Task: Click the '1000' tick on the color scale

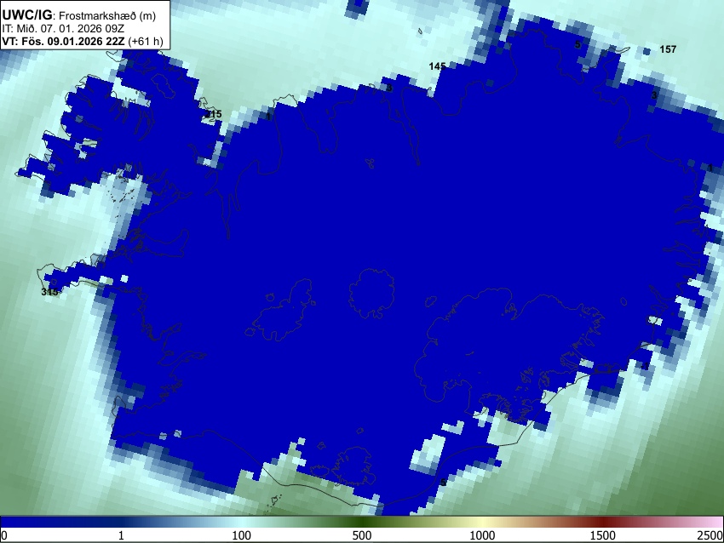Action: coord(482,535)
